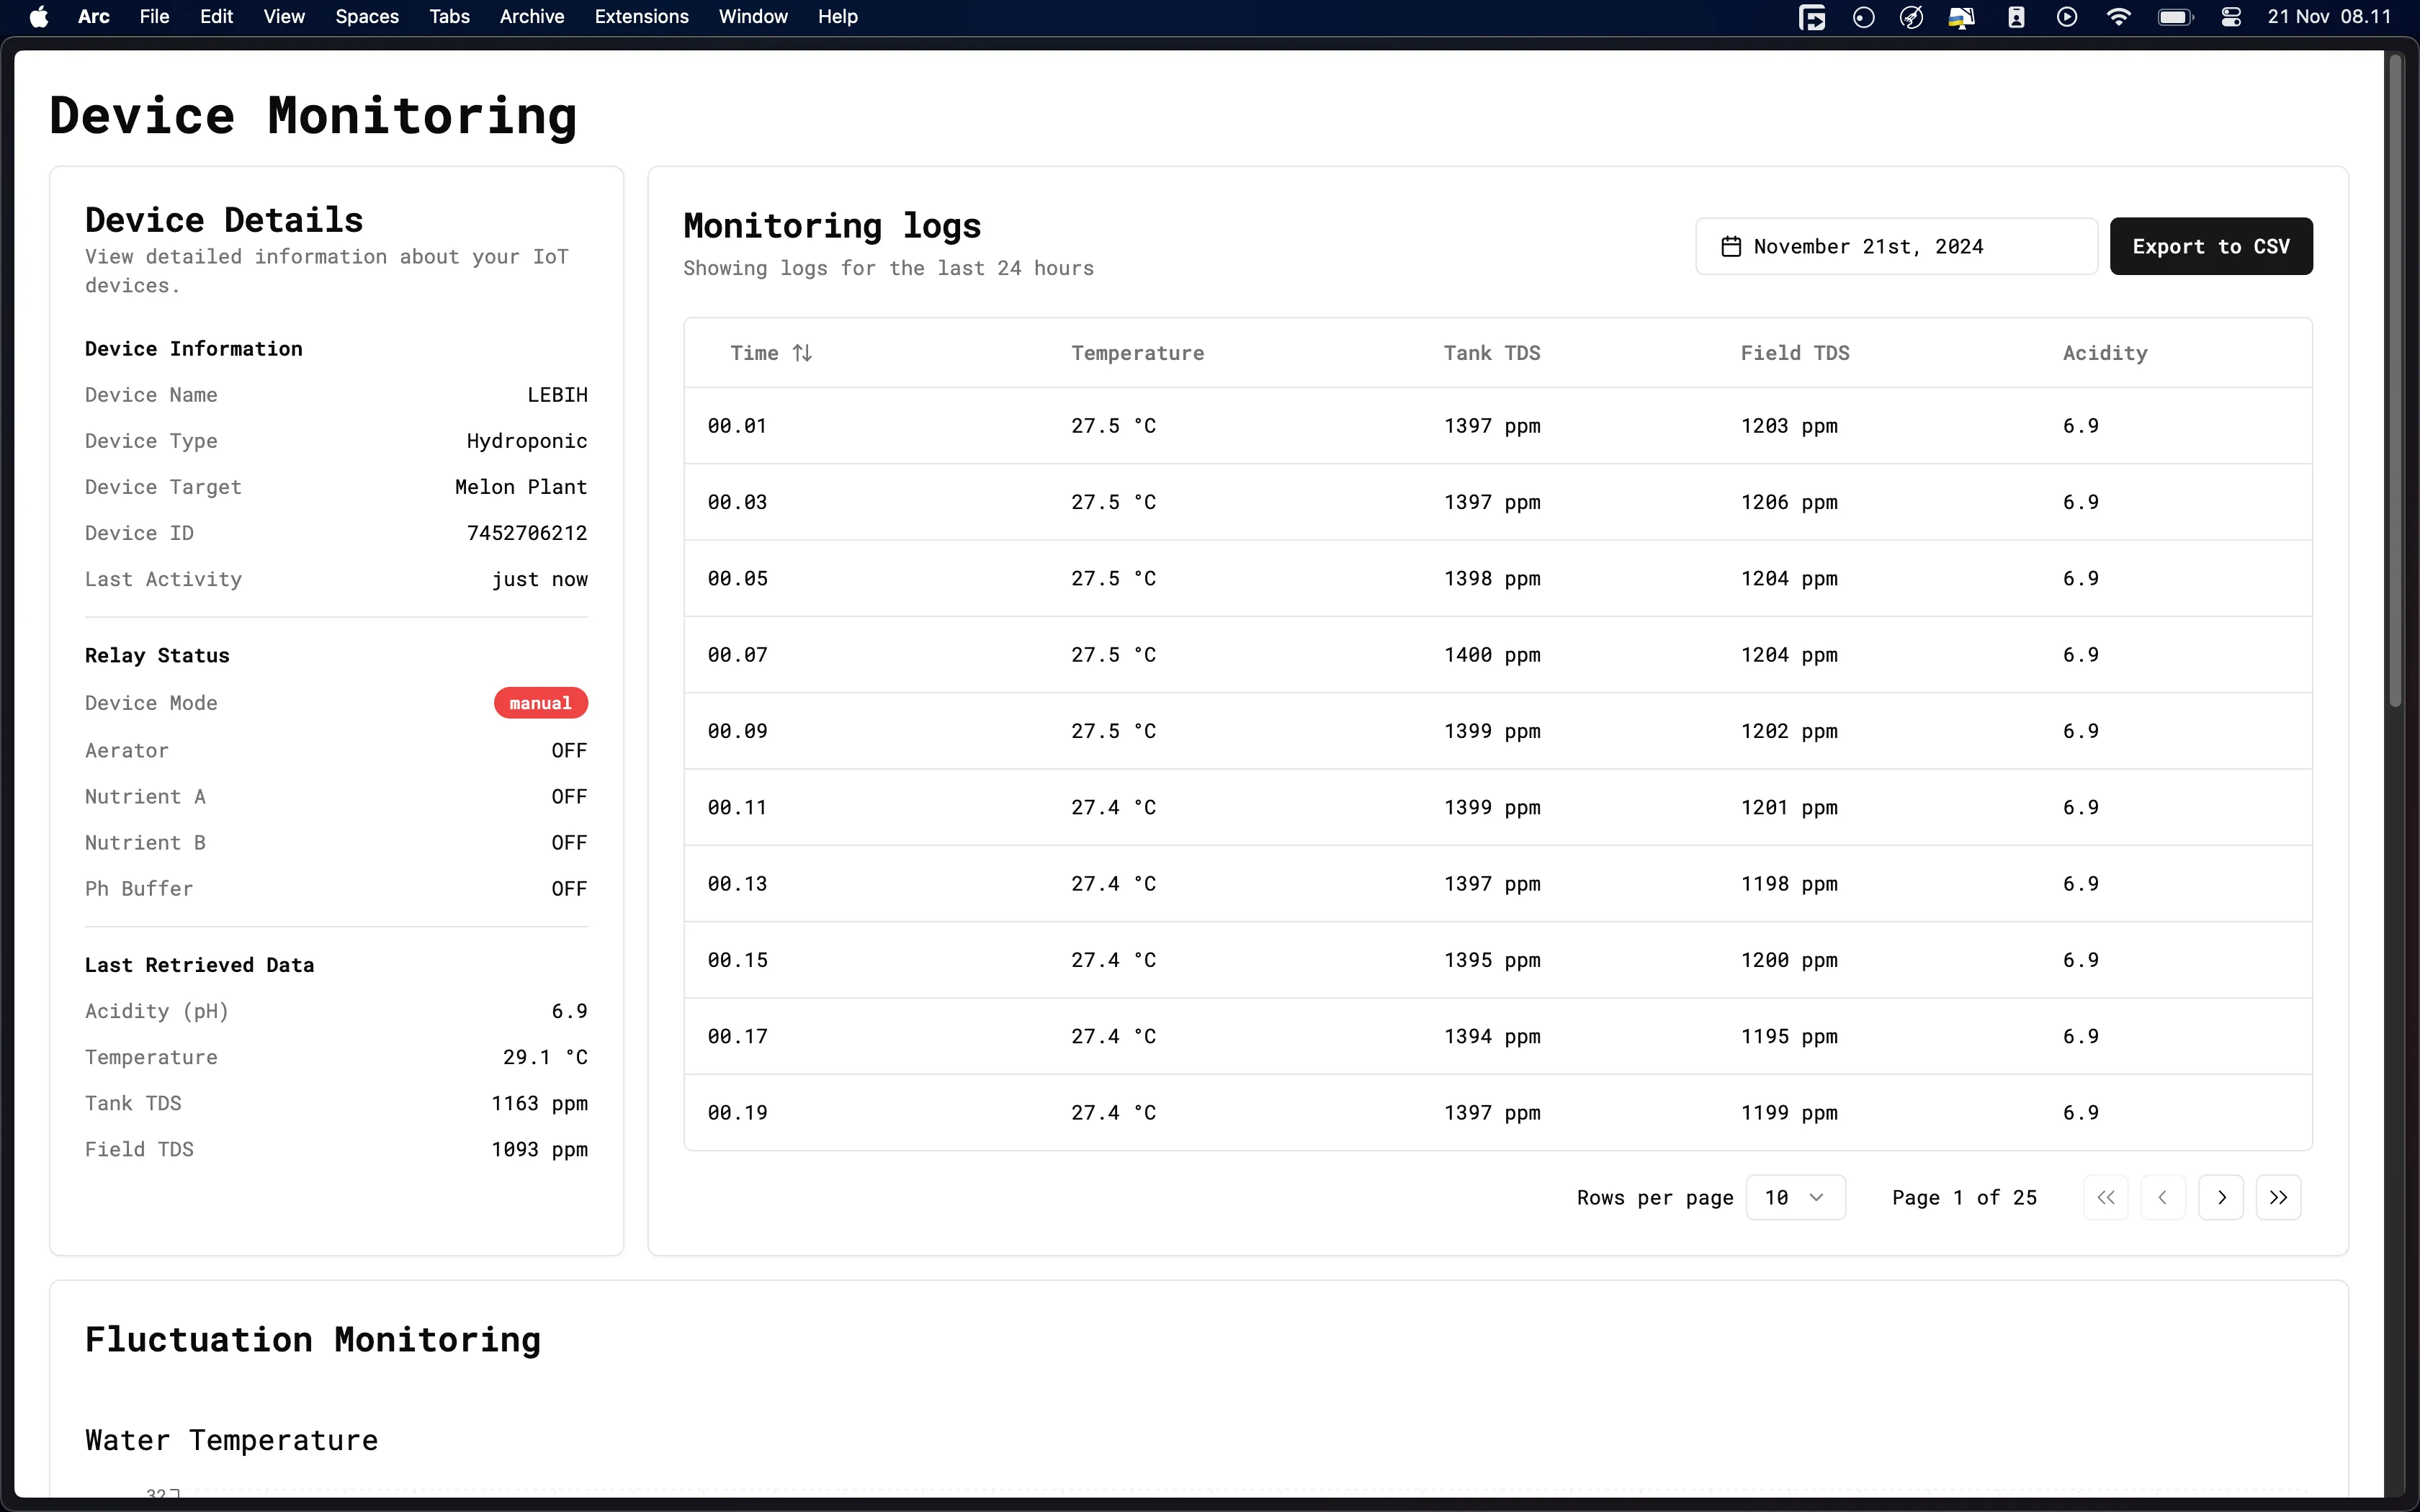This screenshot has width=2420, height=1512.
Task: Click the Field TDS column header
Action: click(1795, 353)
